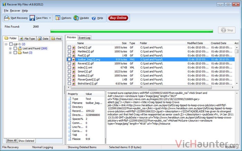
Task: Click the C: drive icon in tree
Action: coord(15,44)
